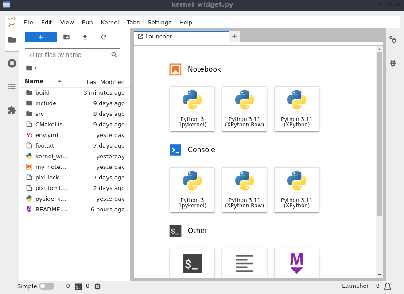This screenshot has width=404, height=294.
Task: Select the foo.txt file
Action: tap(75, 145)
